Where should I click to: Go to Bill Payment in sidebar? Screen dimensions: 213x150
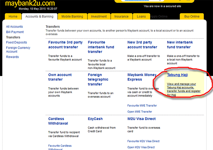pyautogui.click(x=15, y=32)
